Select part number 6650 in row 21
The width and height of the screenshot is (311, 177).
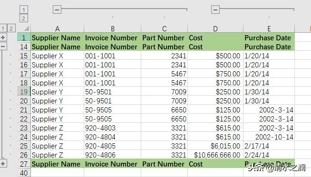[164, 110]
